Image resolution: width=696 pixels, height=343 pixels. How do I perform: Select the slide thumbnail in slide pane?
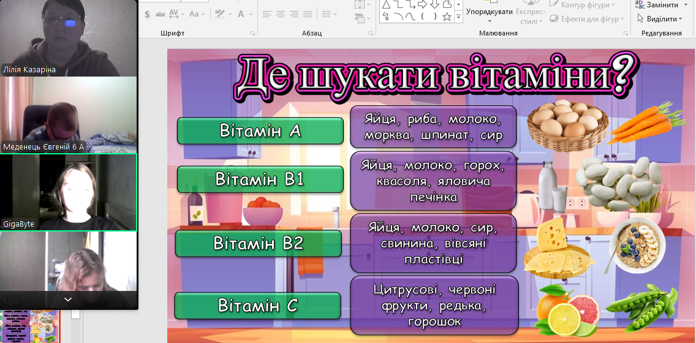pyautogui.click(x=30, y=326)
